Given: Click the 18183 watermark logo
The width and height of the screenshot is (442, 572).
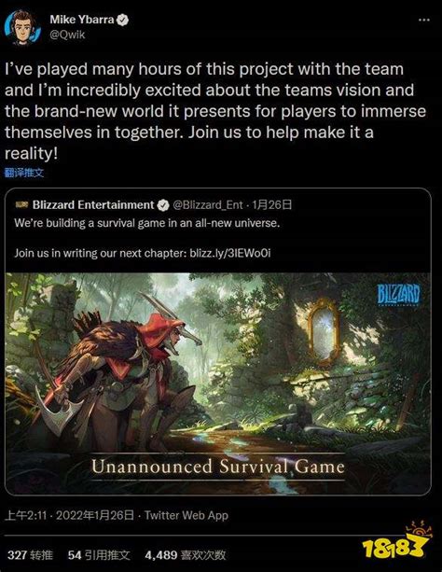Looking at the screenshot, I should [397, 542].
